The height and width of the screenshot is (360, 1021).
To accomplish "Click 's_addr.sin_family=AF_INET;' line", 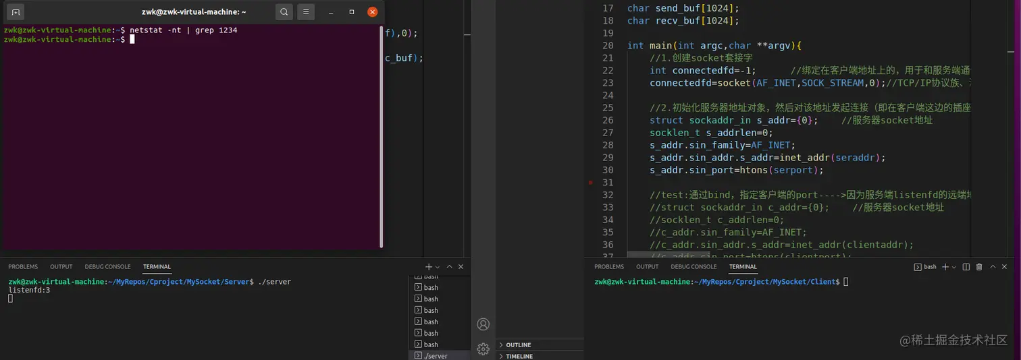I will click(723, 145).
